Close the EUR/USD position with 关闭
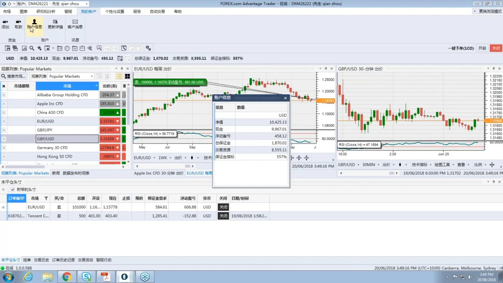This screenshot has width=503, height=283. [223, 207]
